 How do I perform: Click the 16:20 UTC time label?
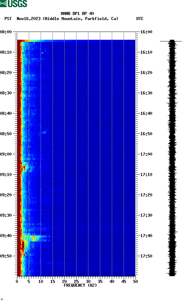tap(146, 73)
